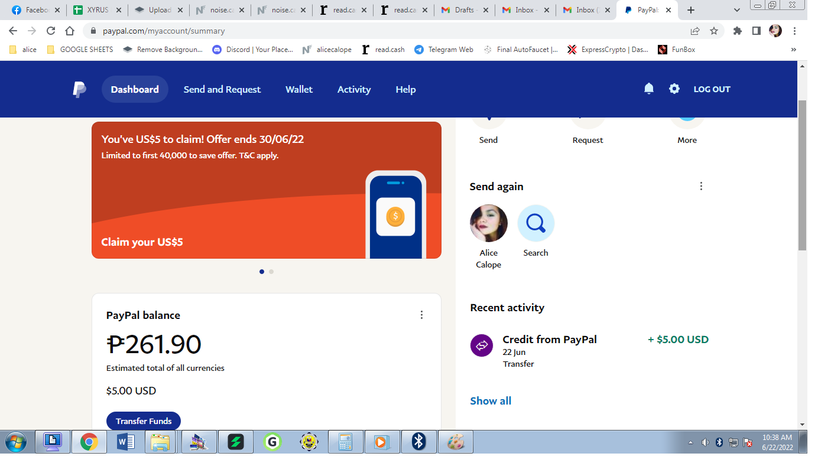Reload the PayPal page

point(51,31)
